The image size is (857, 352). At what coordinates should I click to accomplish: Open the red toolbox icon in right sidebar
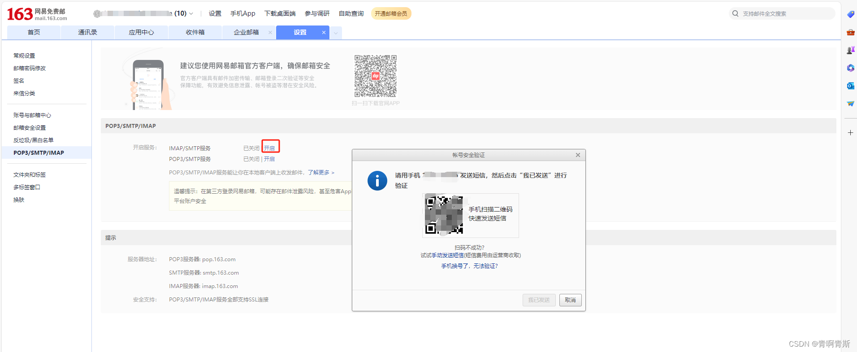coord(850,32)
